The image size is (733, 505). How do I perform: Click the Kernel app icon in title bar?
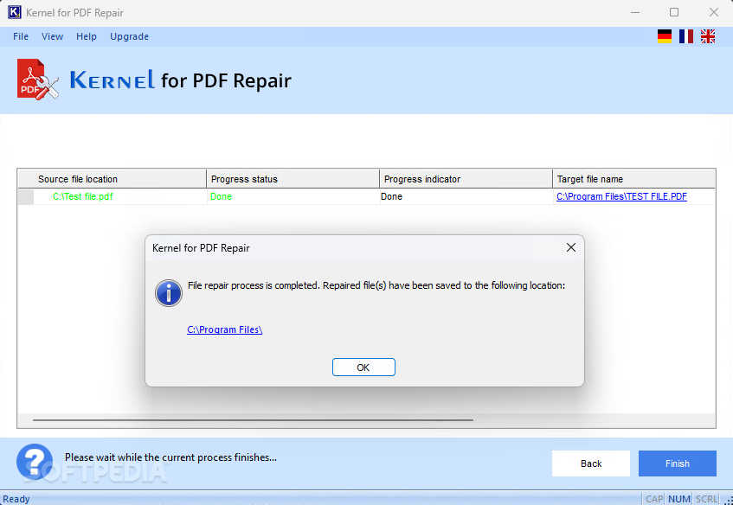(15, 12)
